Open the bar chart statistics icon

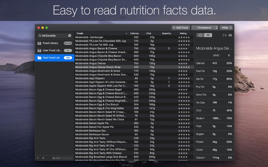pos(43,158)
